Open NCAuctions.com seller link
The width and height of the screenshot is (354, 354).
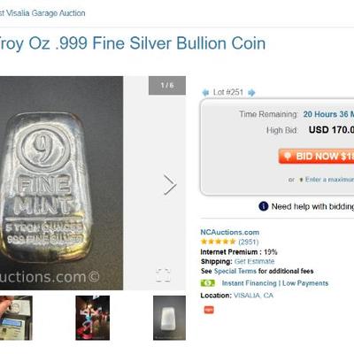[x=230, y=232]
